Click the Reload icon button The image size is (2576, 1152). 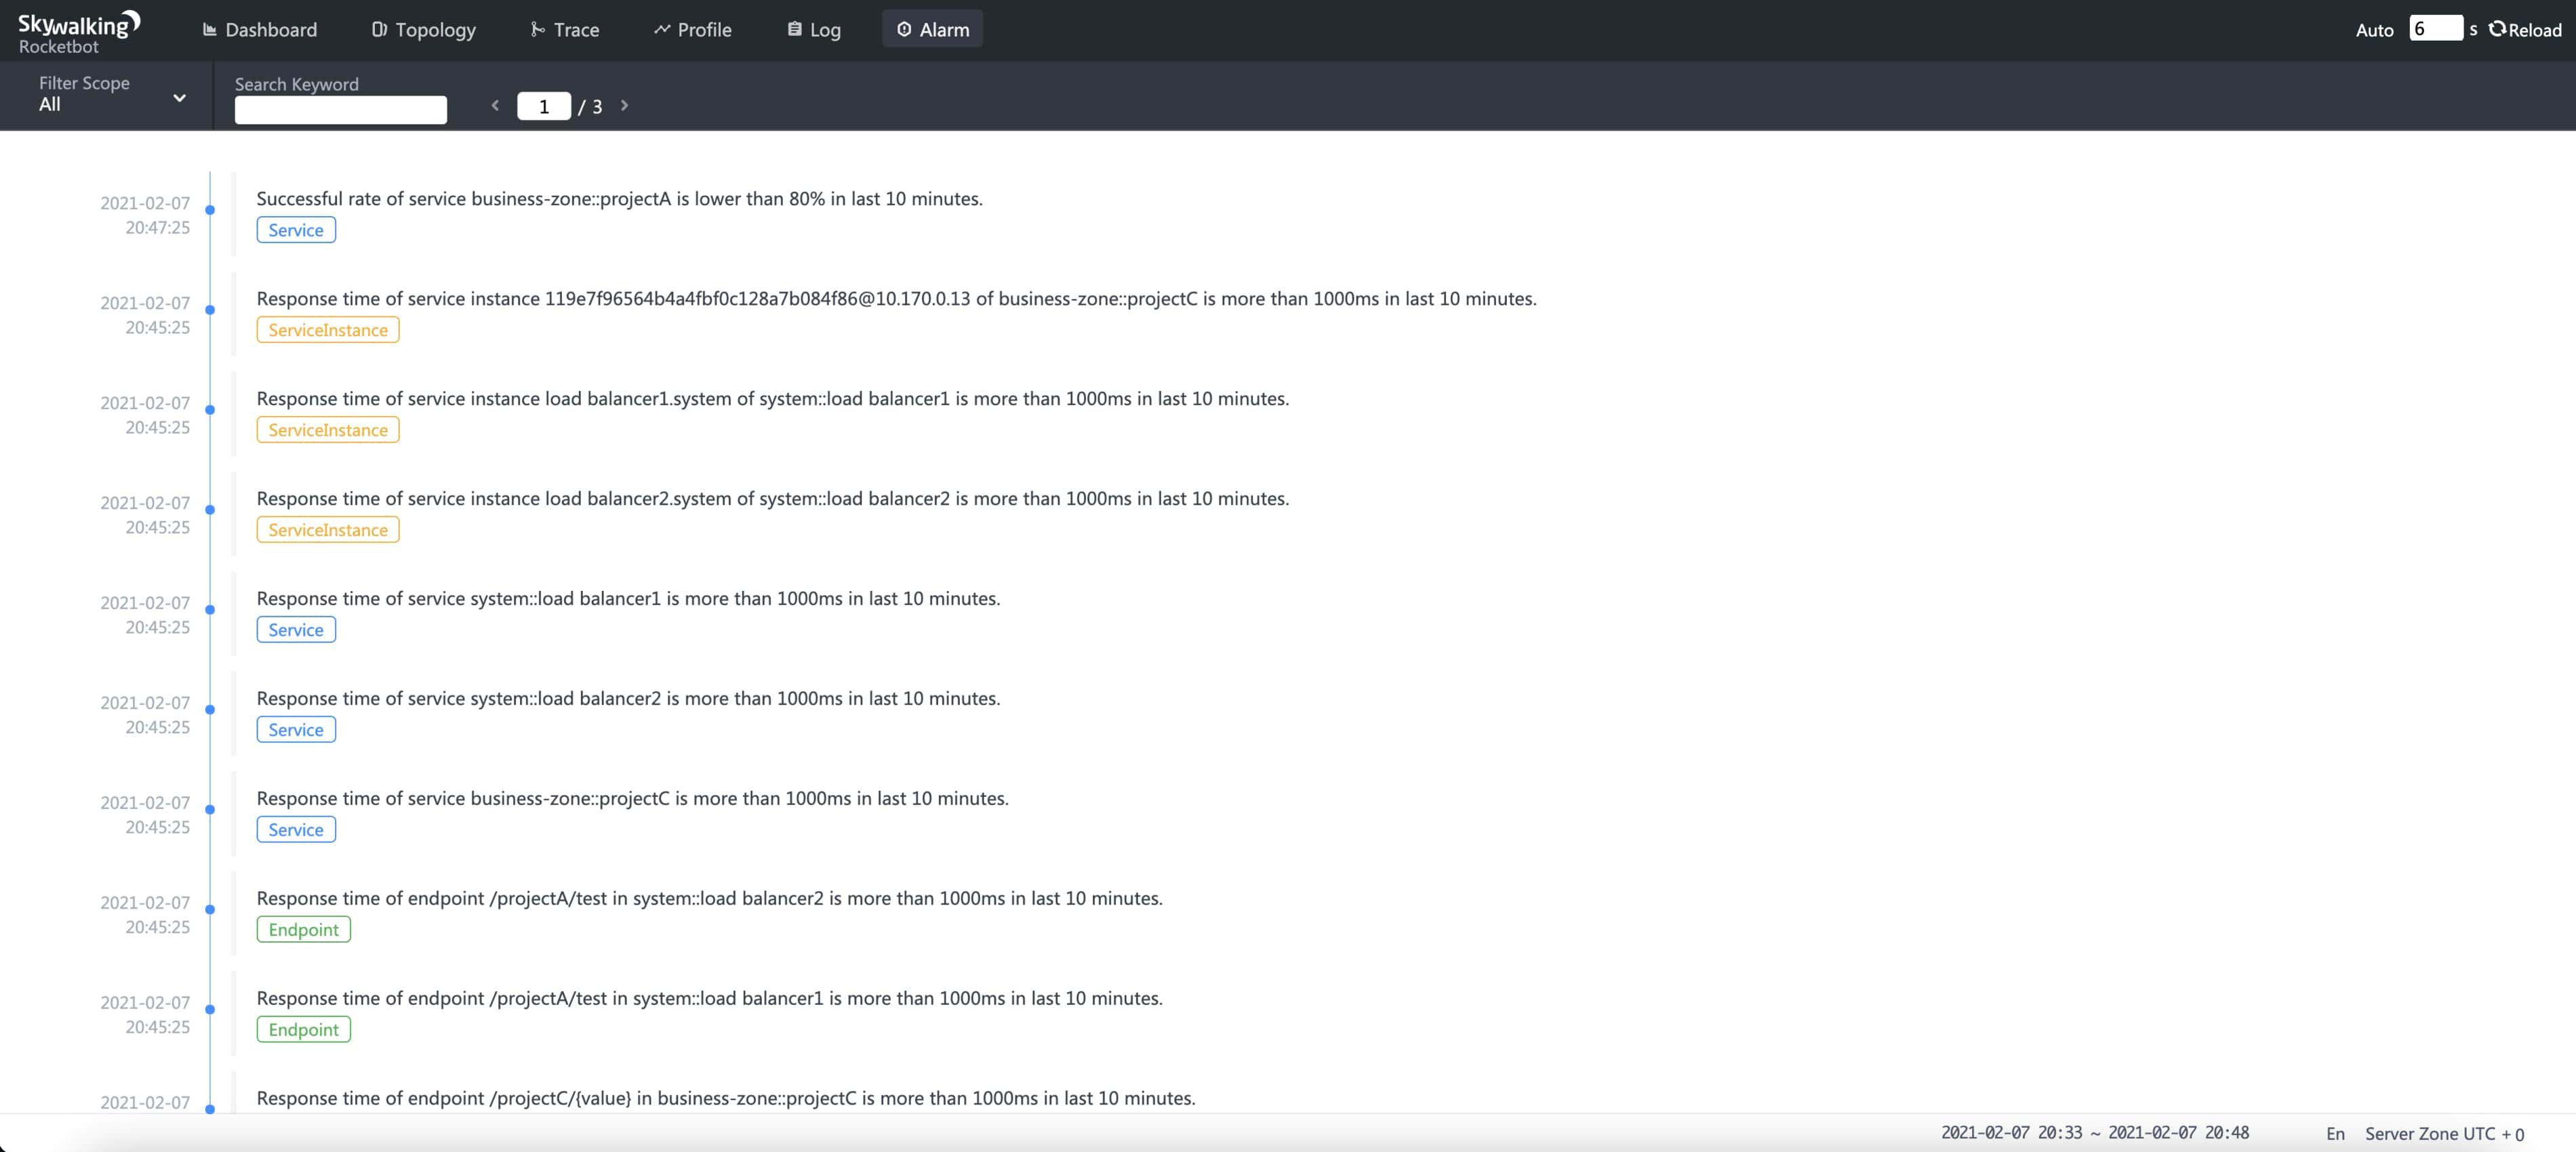pyautogui.click(x=2497, y=29)
